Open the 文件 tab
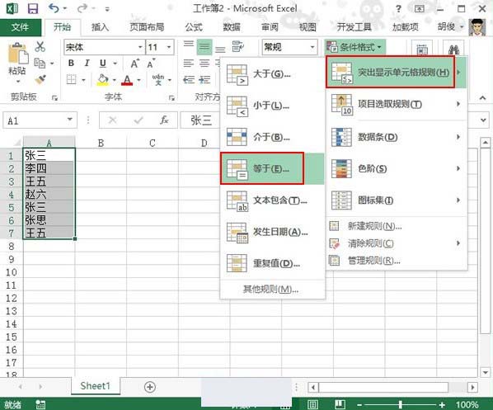The height and width of the screenshot is (410, 493). click(20, 27)
